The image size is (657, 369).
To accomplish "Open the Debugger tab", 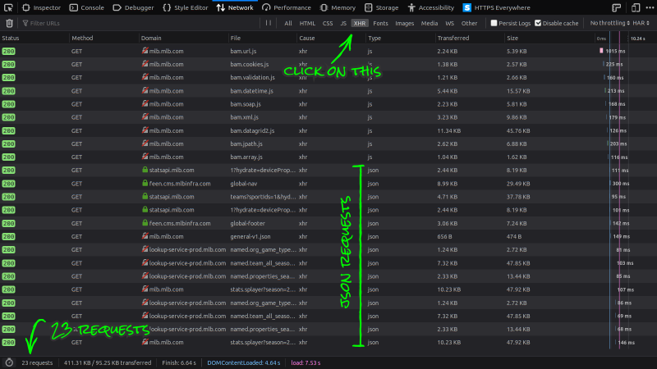I will pyautogui.click(x=133, y=7).
